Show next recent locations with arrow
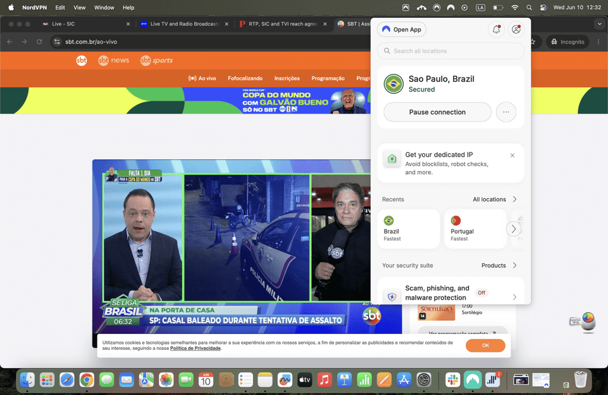The height and width of the screenshot is (395, 608). [x=514, y=229]
